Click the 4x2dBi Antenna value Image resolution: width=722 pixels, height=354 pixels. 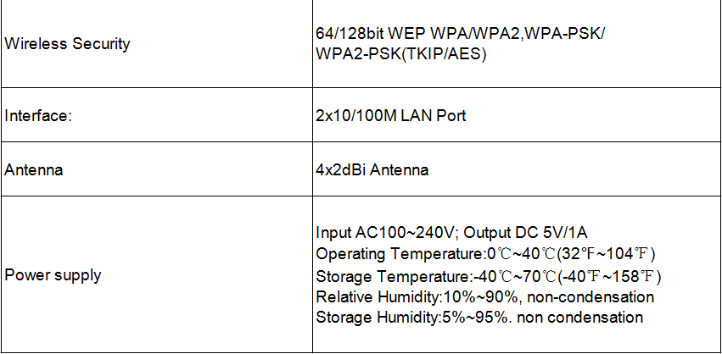pos(372,169)
